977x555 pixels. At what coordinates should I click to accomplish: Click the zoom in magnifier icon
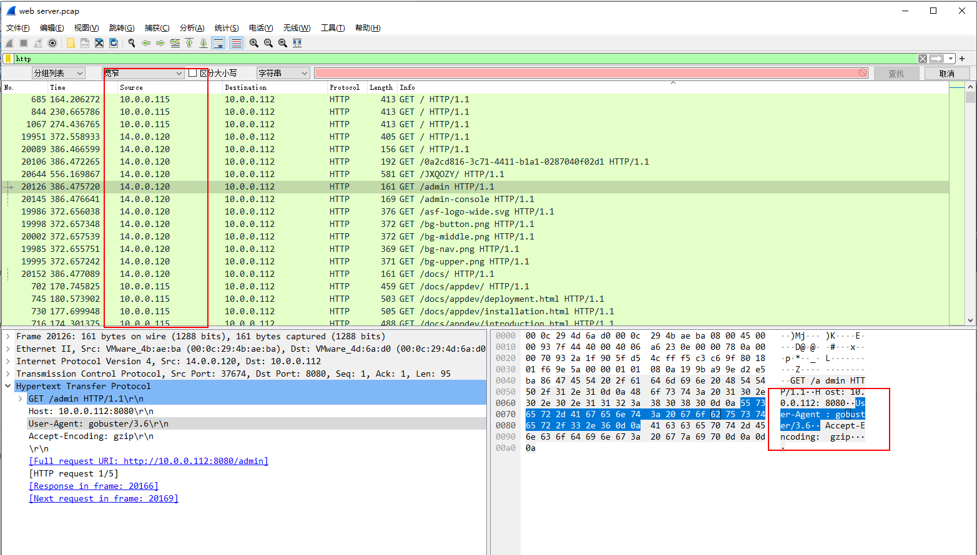[254, 43]
